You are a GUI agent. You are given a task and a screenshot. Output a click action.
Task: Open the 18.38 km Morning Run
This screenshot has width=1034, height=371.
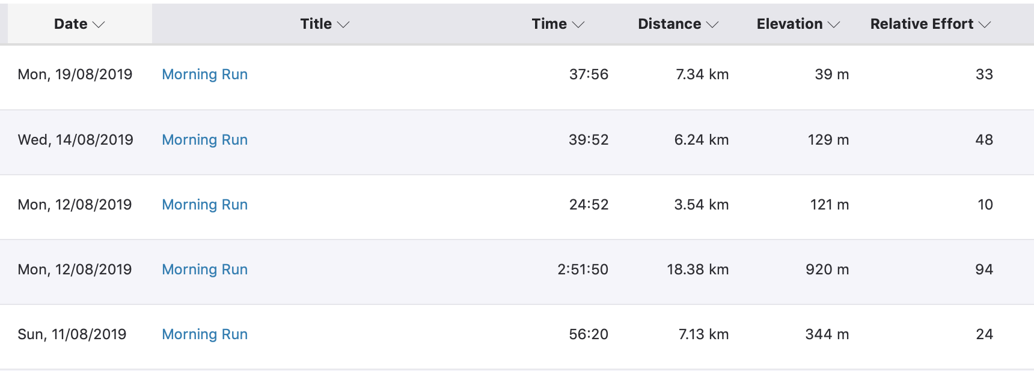[x=204, y=270]
